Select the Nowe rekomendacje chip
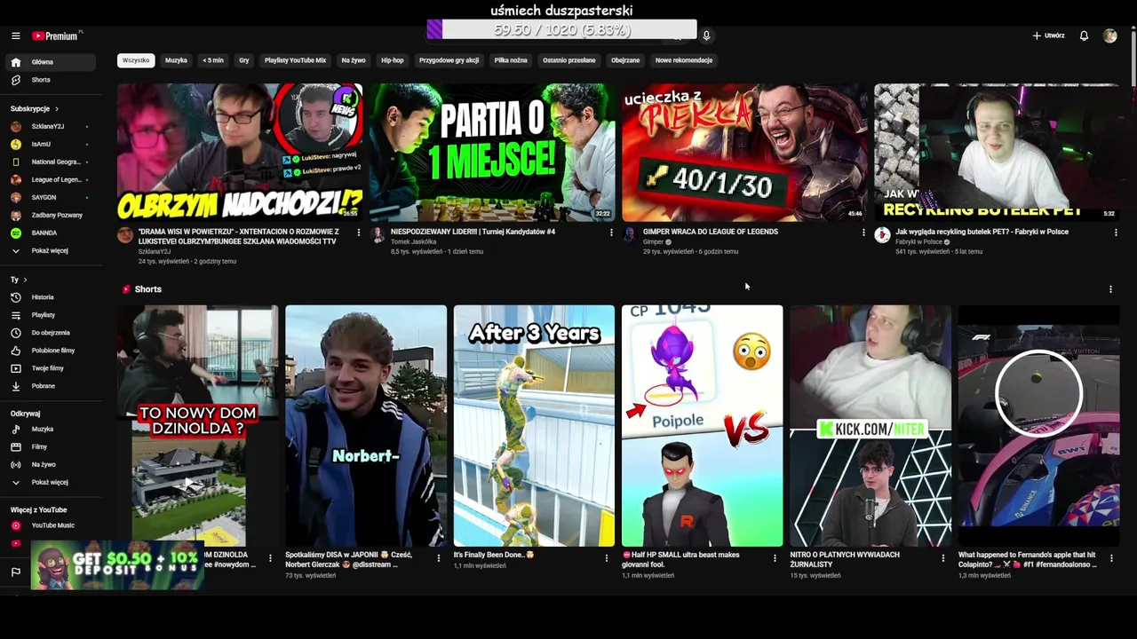The height and width of the screenshot is (639, 1137). [x=684, y=60]
